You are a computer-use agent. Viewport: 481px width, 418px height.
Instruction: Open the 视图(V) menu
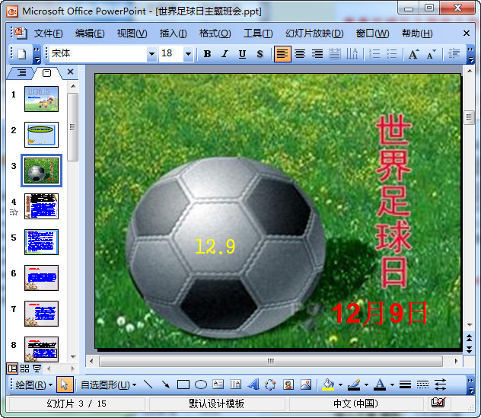(x=132, y=34)
